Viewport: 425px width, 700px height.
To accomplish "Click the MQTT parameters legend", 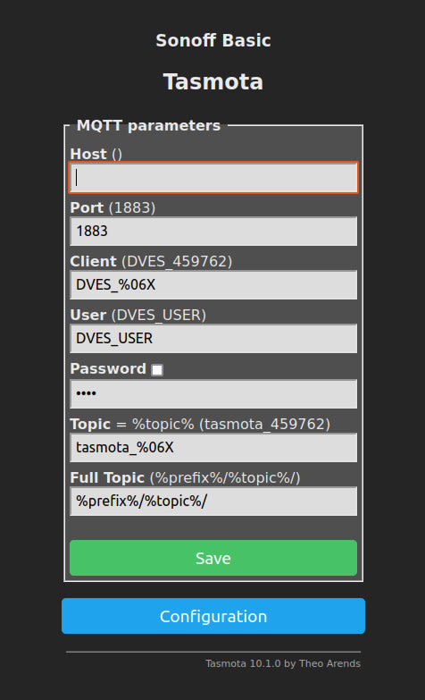I will pyautogui.click(x=148, y=125).
